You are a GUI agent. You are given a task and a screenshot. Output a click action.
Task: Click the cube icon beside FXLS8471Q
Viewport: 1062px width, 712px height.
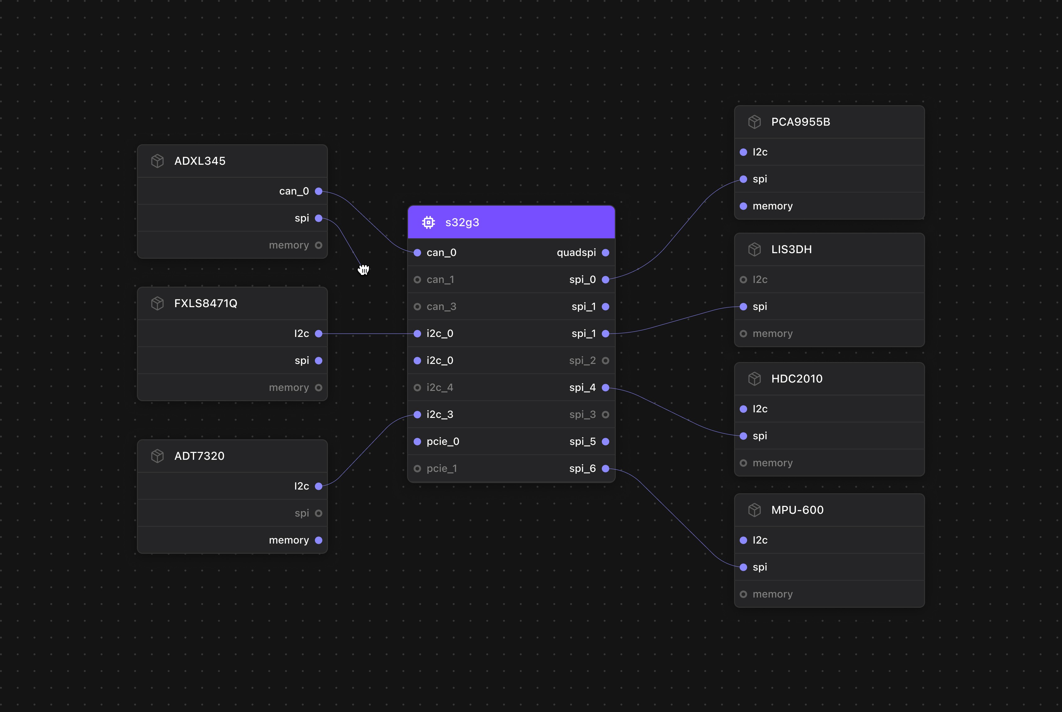pyautogui.click(x=157, y=303)
